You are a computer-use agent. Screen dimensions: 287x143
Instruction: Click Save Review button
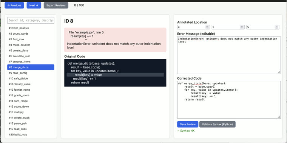pyautogui.click(x=188, y=124)
